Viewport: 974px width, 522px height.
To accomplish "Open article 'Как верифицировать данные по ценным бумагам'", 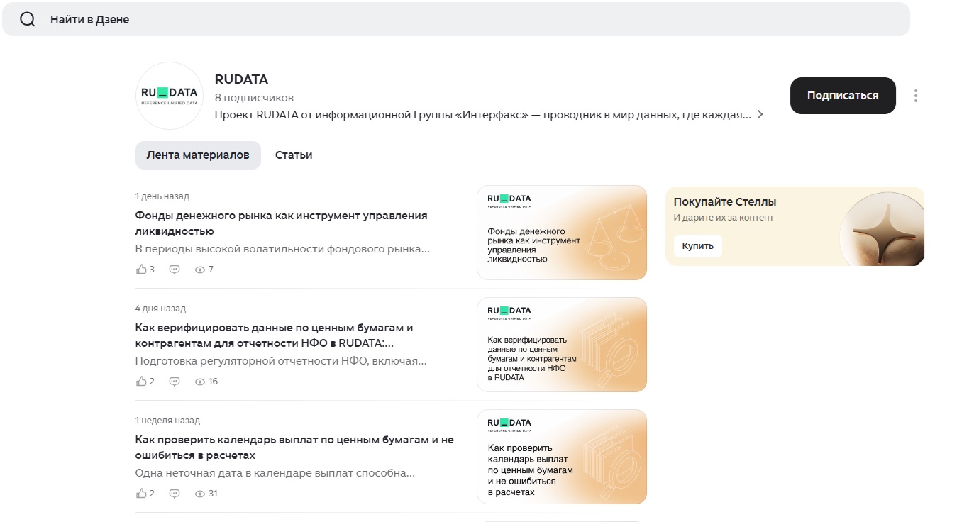I will [275, 335].
